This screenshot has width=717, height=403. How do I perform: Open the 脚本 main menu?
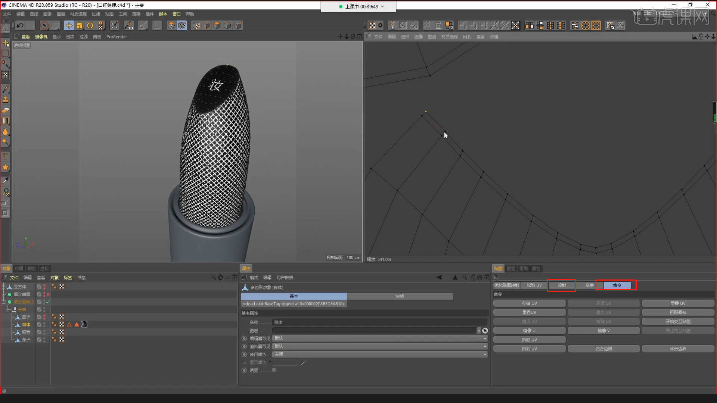tap(163, 14)
